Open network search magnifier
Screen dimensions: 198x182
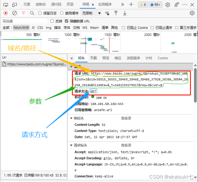click(32, 13)
